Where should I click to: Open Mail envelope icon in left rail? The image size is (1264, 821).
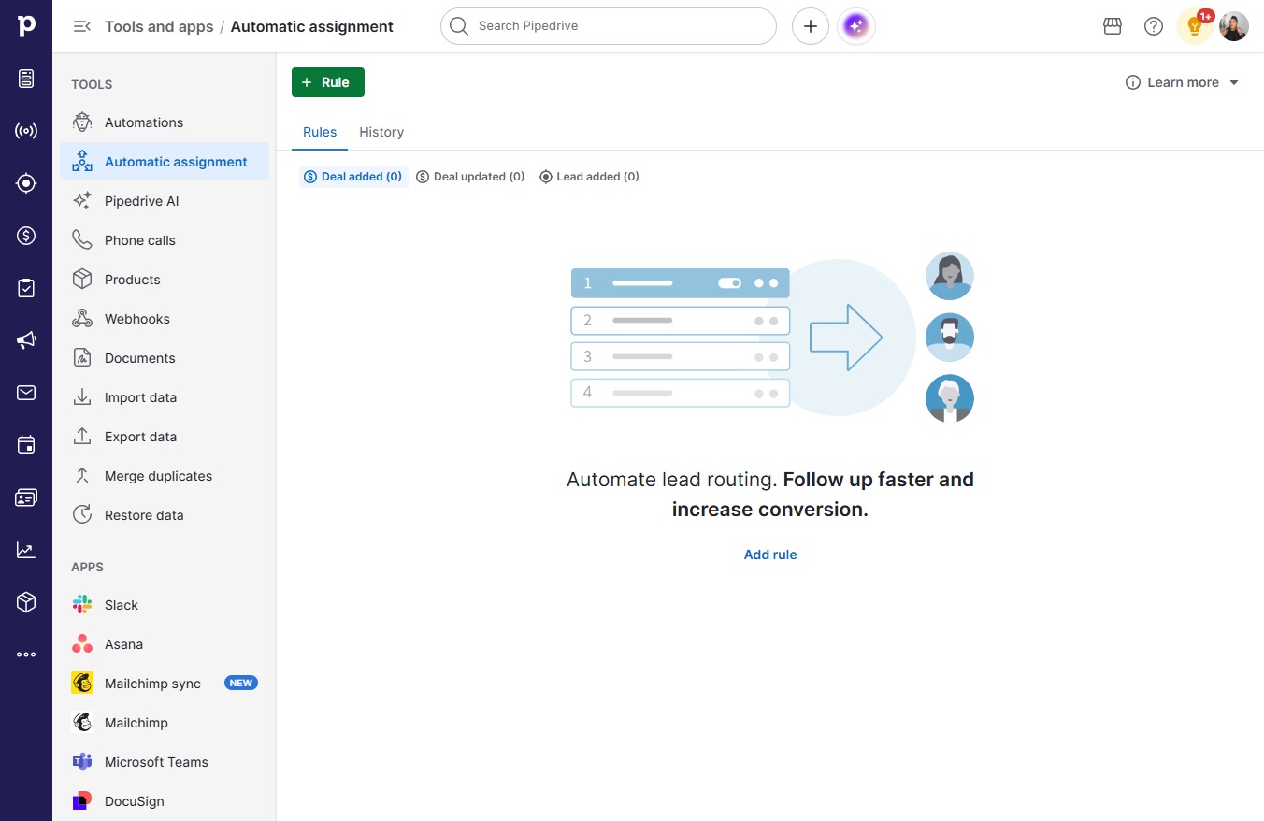(26, 393)
